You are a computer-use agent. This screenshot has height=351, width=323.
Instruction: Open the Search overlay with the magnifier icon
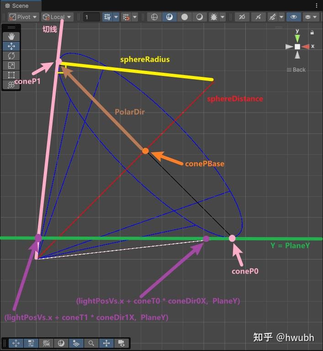pos(91,343)
